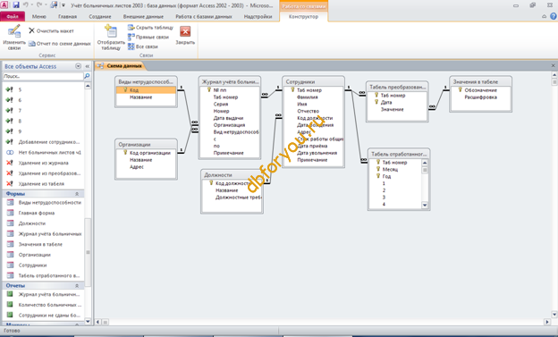Collapse the Формы group
558x337 pixels.
tap(77, 194)
